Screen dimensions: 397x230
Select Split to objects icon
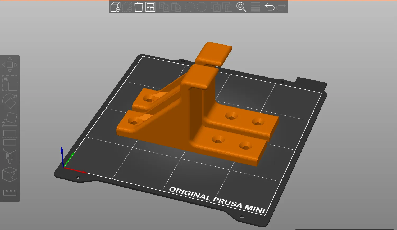216,7
